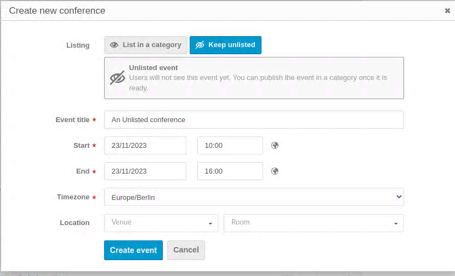Image resolution: width=455 pixels, height=276 pixels.
Task: Click the end time field 16:00
Action: (230, 171)
